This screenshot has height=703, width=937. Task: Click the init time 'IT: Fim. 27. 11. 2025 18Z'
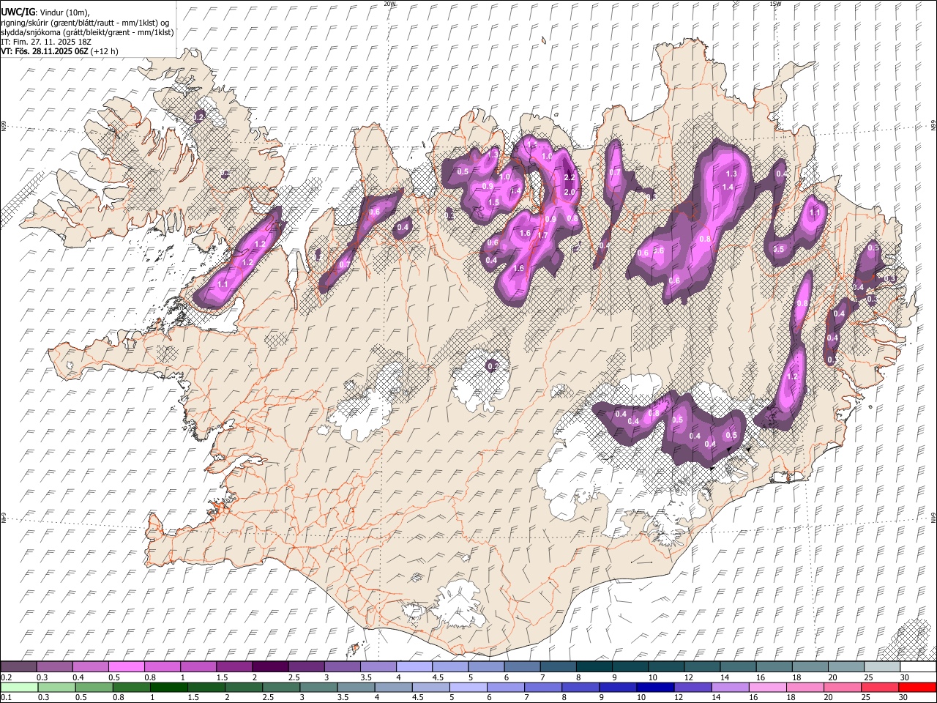pyautogui.click(x=46, y=42)
